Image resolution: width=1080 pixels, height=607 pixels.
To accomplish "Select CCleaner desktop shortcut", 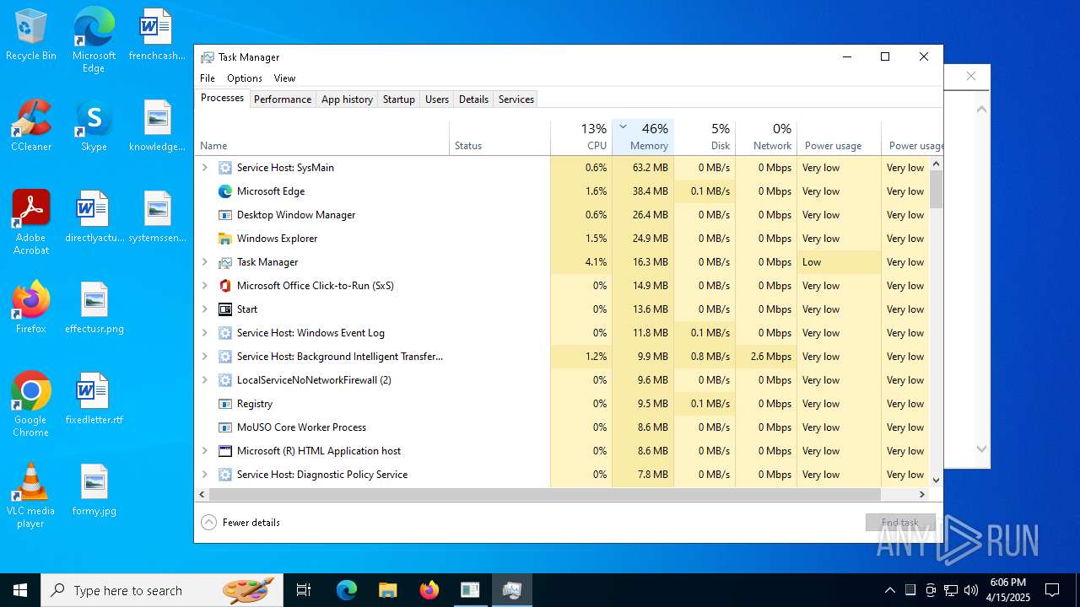I will pyautogui.click(x=31, y=126).
